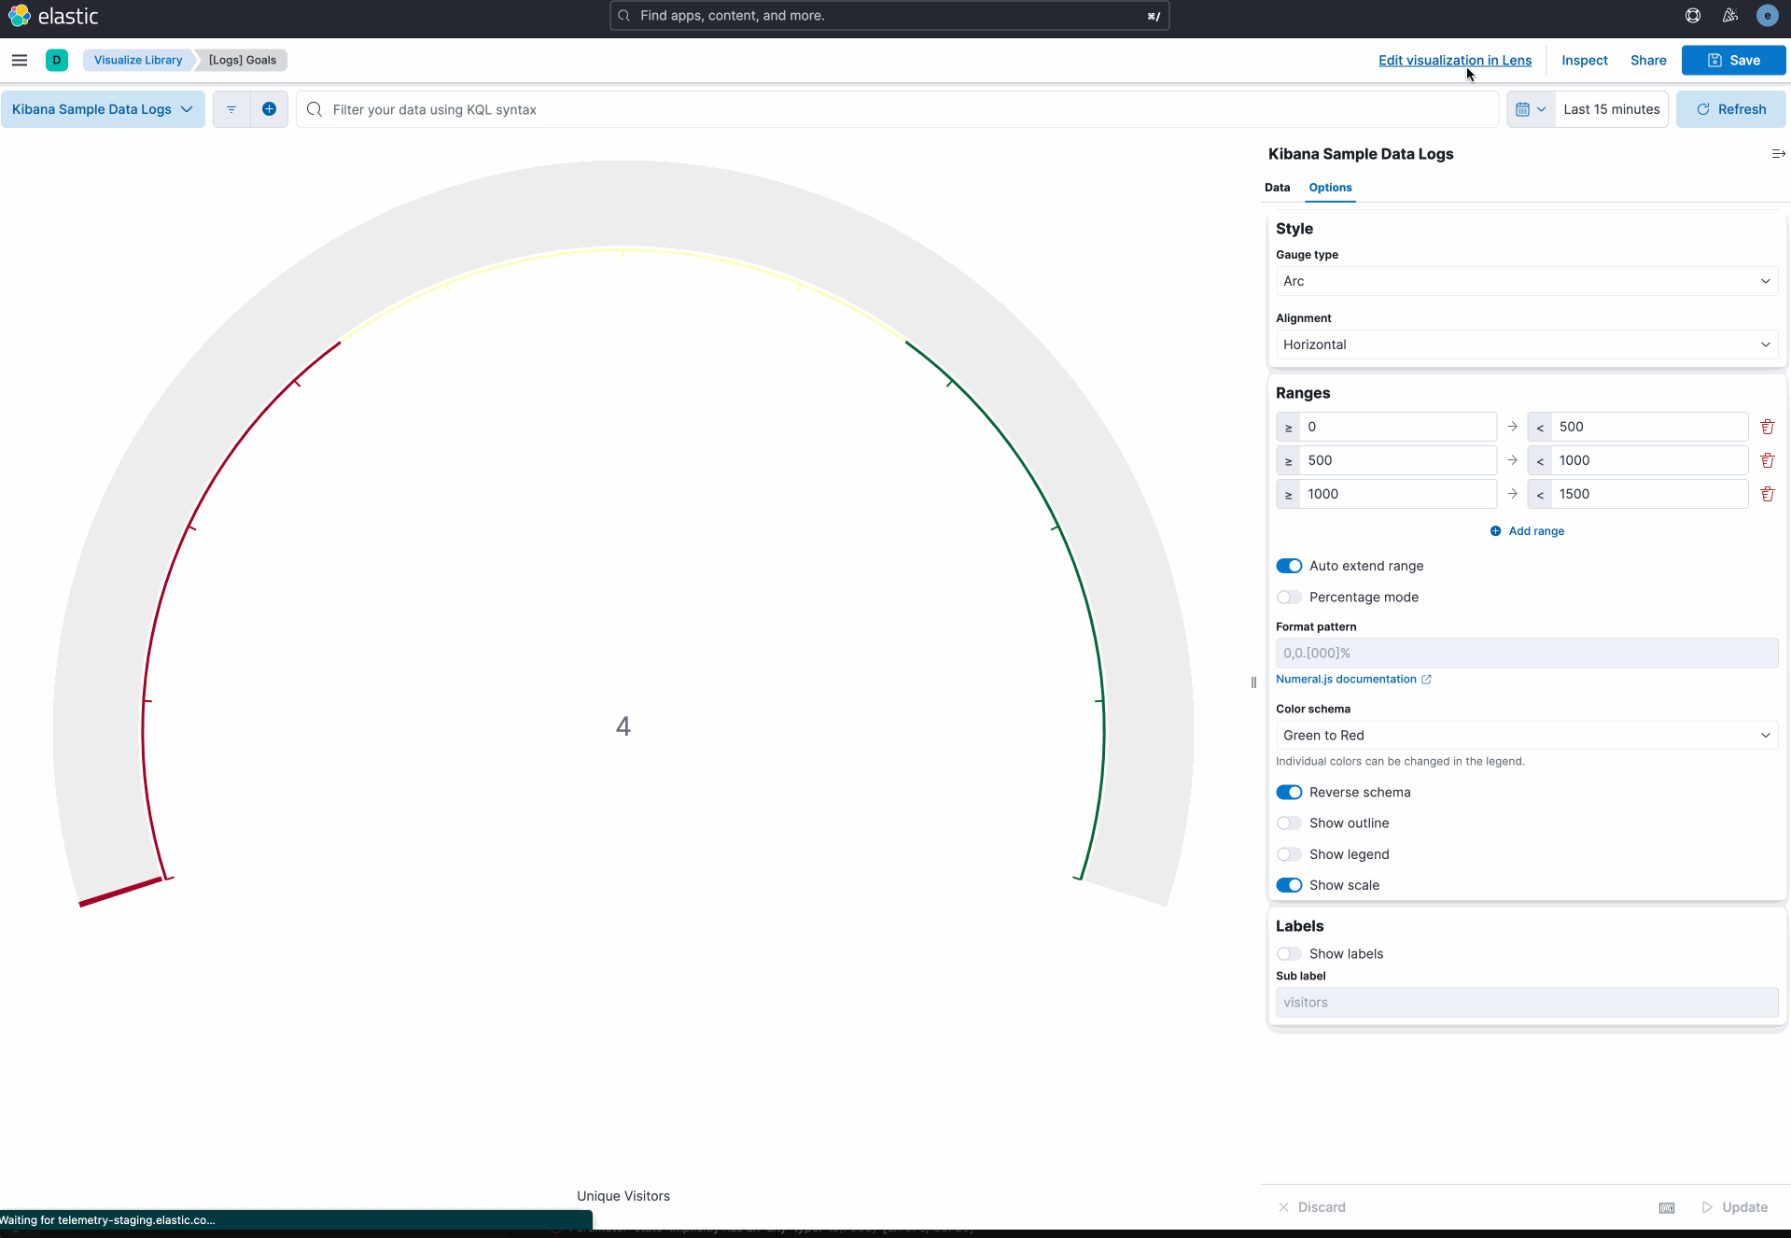Open the Gauge type dropdown
1791x1238 pixels.
click(x=1525, y=281)
